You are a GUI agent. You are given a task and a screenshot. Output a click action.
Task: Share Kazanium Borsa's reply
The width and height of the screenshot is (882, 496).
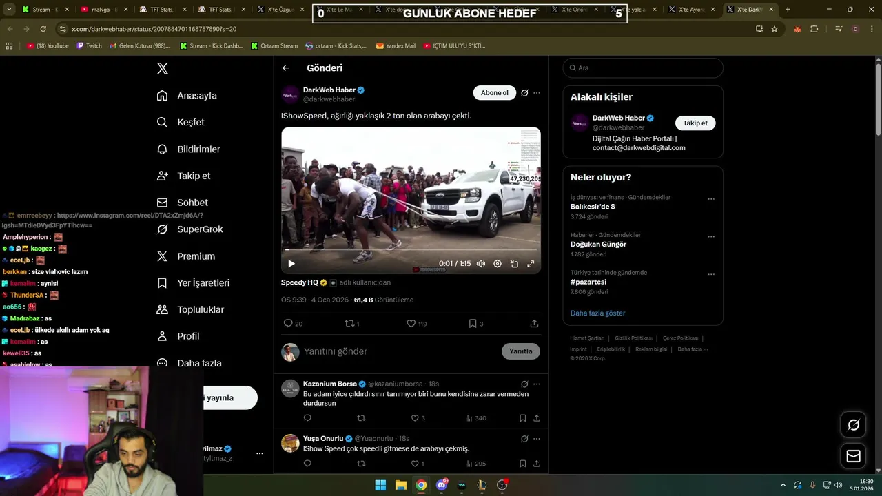pos(537,418)
